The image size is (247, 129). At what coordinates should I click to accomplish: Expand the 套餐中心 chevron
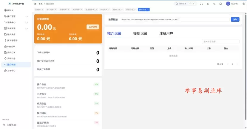coord(27,23)
